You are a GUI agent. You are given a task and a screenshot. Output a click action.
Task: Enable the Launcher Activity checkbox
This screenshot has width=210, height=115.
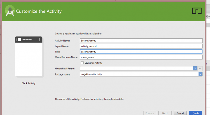click(x=82, y=63)
